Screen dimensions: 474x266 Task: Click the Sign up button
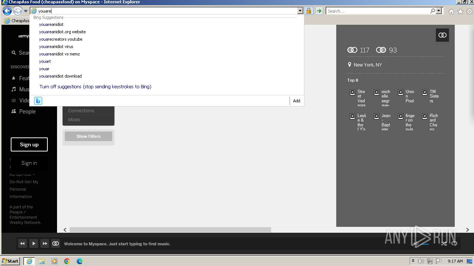pyautogui.click(x=29, y=144)
